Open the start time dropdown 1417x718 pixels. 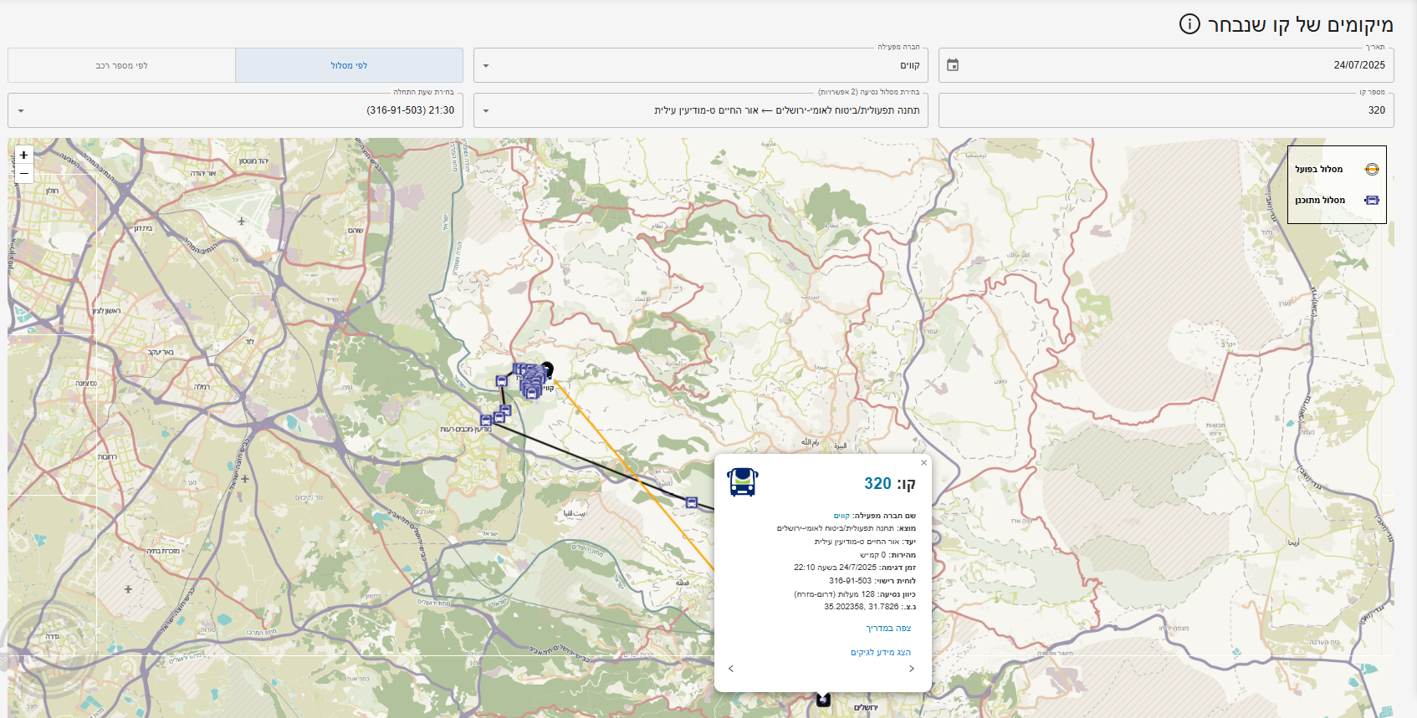tap(235, 110)
